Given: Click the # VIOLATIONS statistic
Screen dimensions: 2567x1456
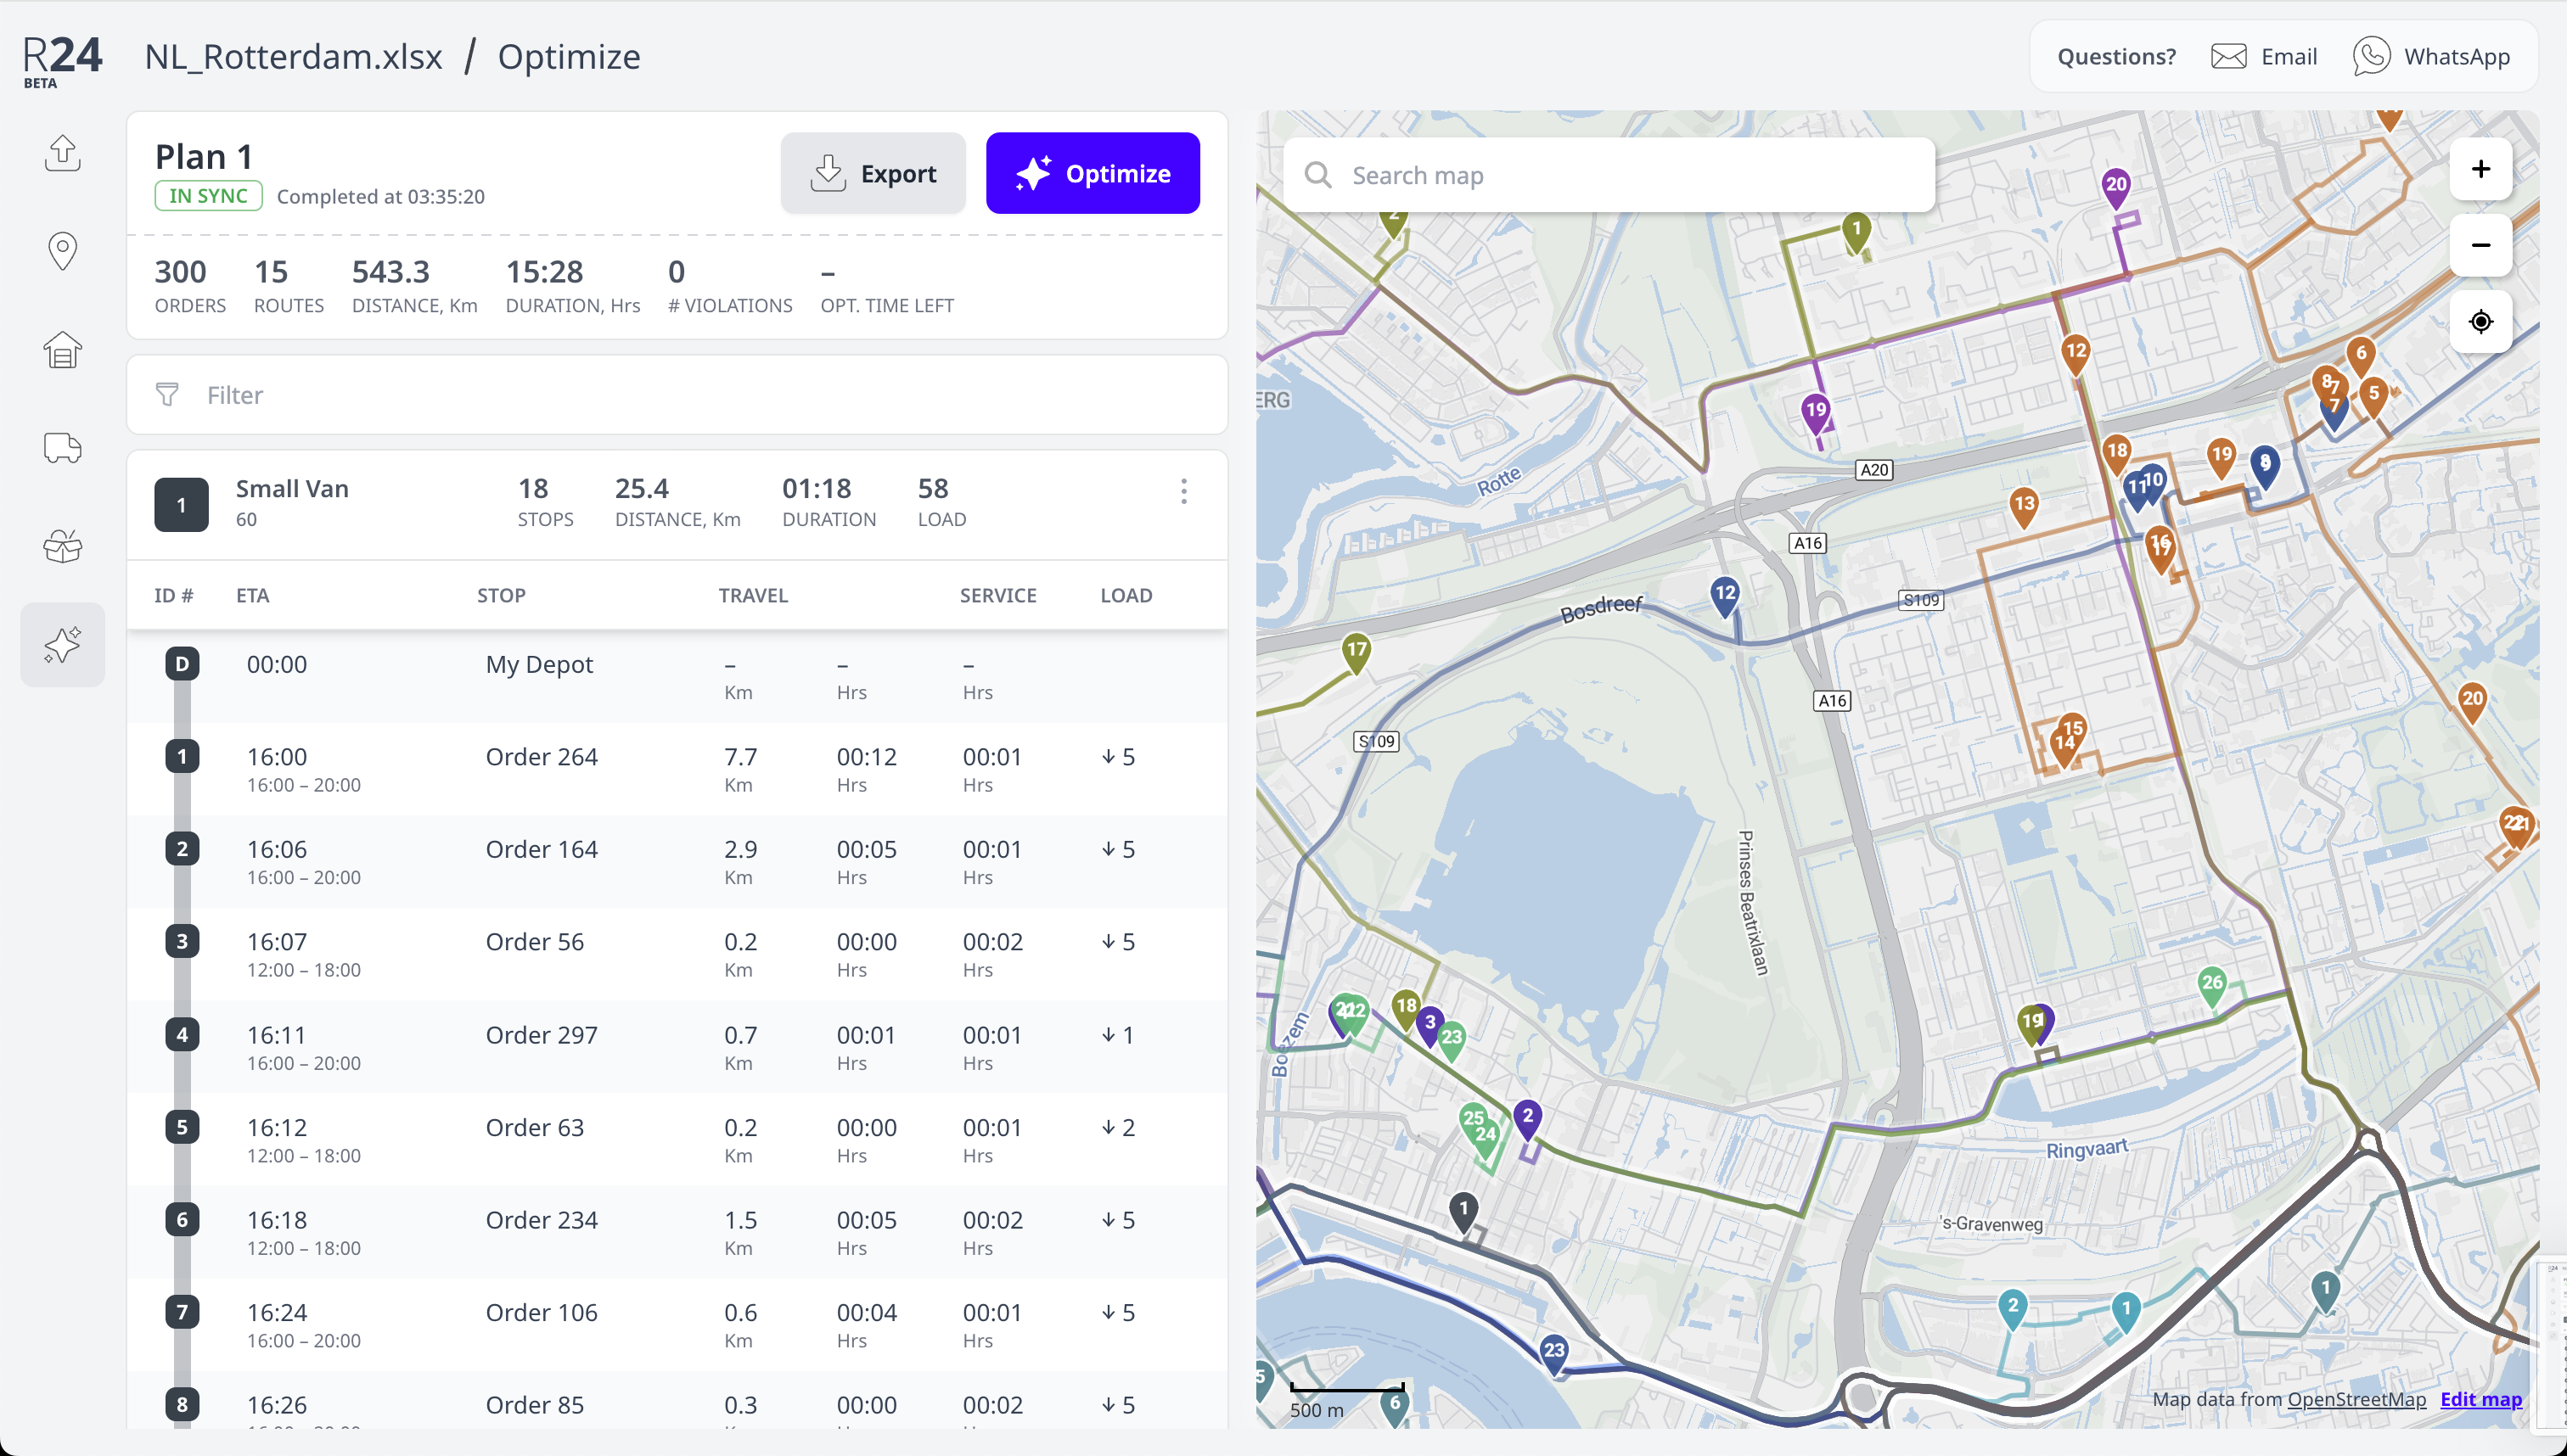Looking at the screenshot, I should 730,286.
